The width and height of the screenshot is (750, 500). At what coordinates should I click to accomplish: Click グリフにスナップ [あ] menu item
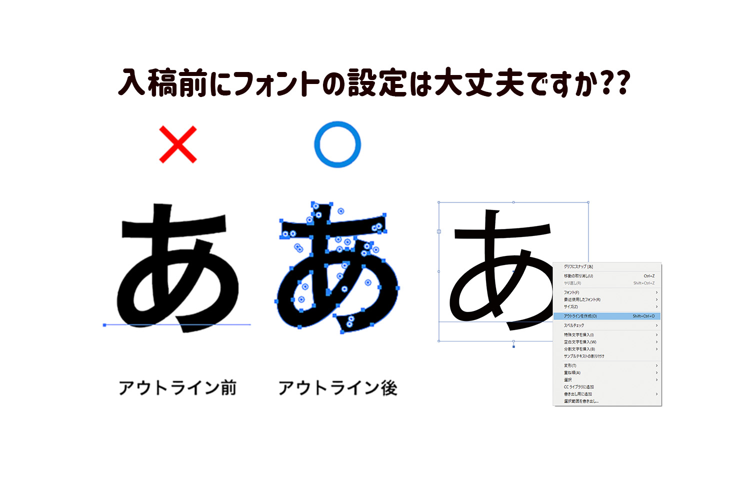coord(607,266)
